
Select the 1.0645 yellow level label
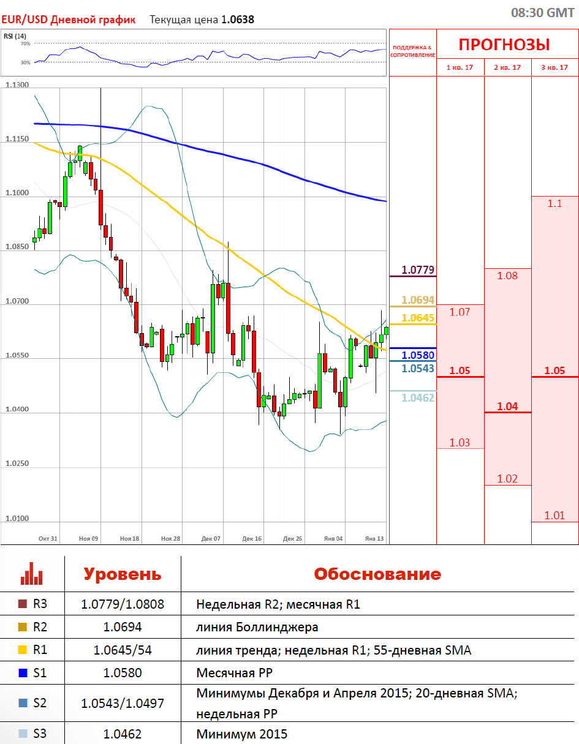pyautogui.click(x=418, y=318)
